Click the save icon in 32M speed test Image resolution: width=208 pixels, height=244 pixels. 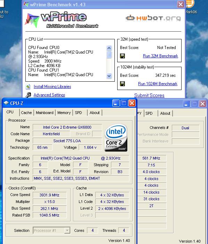[122, 56]
